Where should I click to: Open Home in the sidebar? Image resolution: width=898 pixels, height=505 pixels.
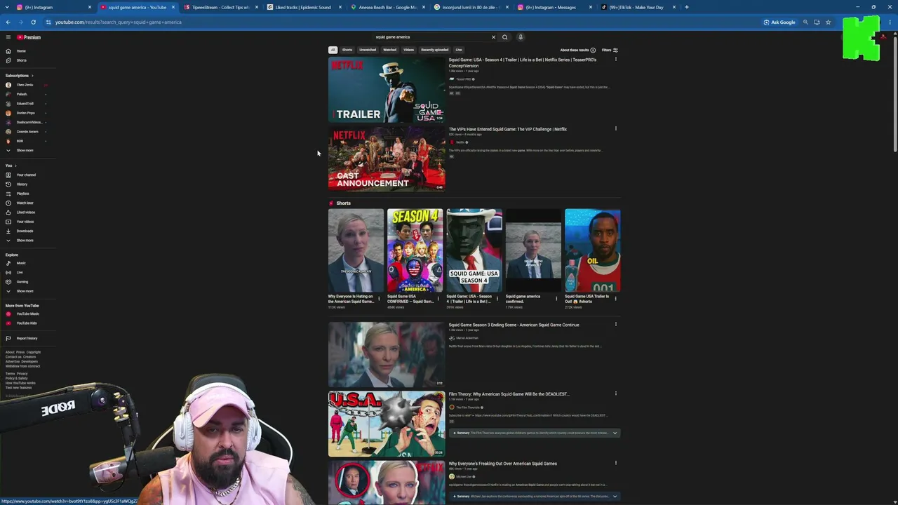coord(21,51)
